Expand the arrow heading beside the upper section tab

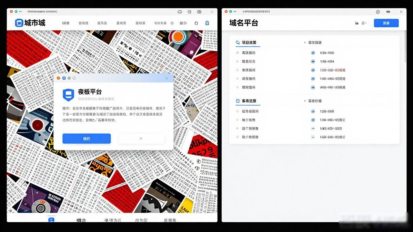tap(313, 43)
